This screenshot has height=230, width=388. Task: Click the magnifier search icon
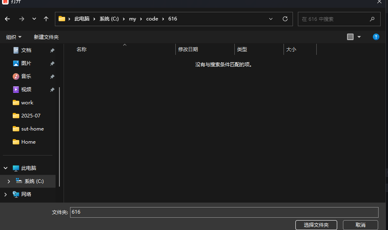(x=372, y=19)
